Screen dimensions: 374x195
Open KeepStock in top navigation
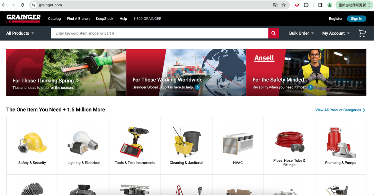105,19
